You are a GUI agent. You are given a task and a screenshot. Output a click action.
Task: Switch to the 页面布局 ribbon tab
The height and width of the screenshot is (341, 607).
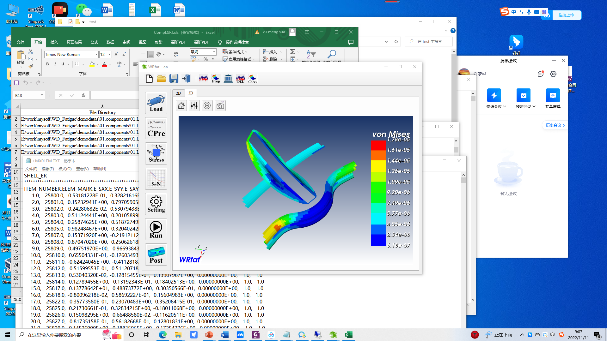(x=74, y=42)
